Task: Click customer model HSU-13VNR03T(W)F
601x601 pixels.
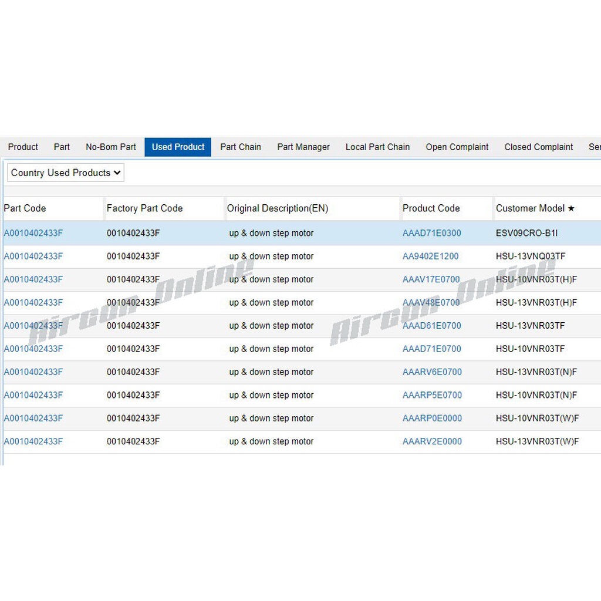Action: click(x=538, y=441)
